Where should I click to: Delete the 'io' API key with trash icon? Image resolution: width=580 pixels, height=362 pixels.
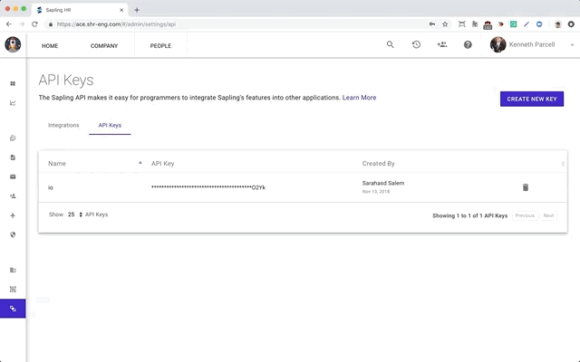(525, 187)
